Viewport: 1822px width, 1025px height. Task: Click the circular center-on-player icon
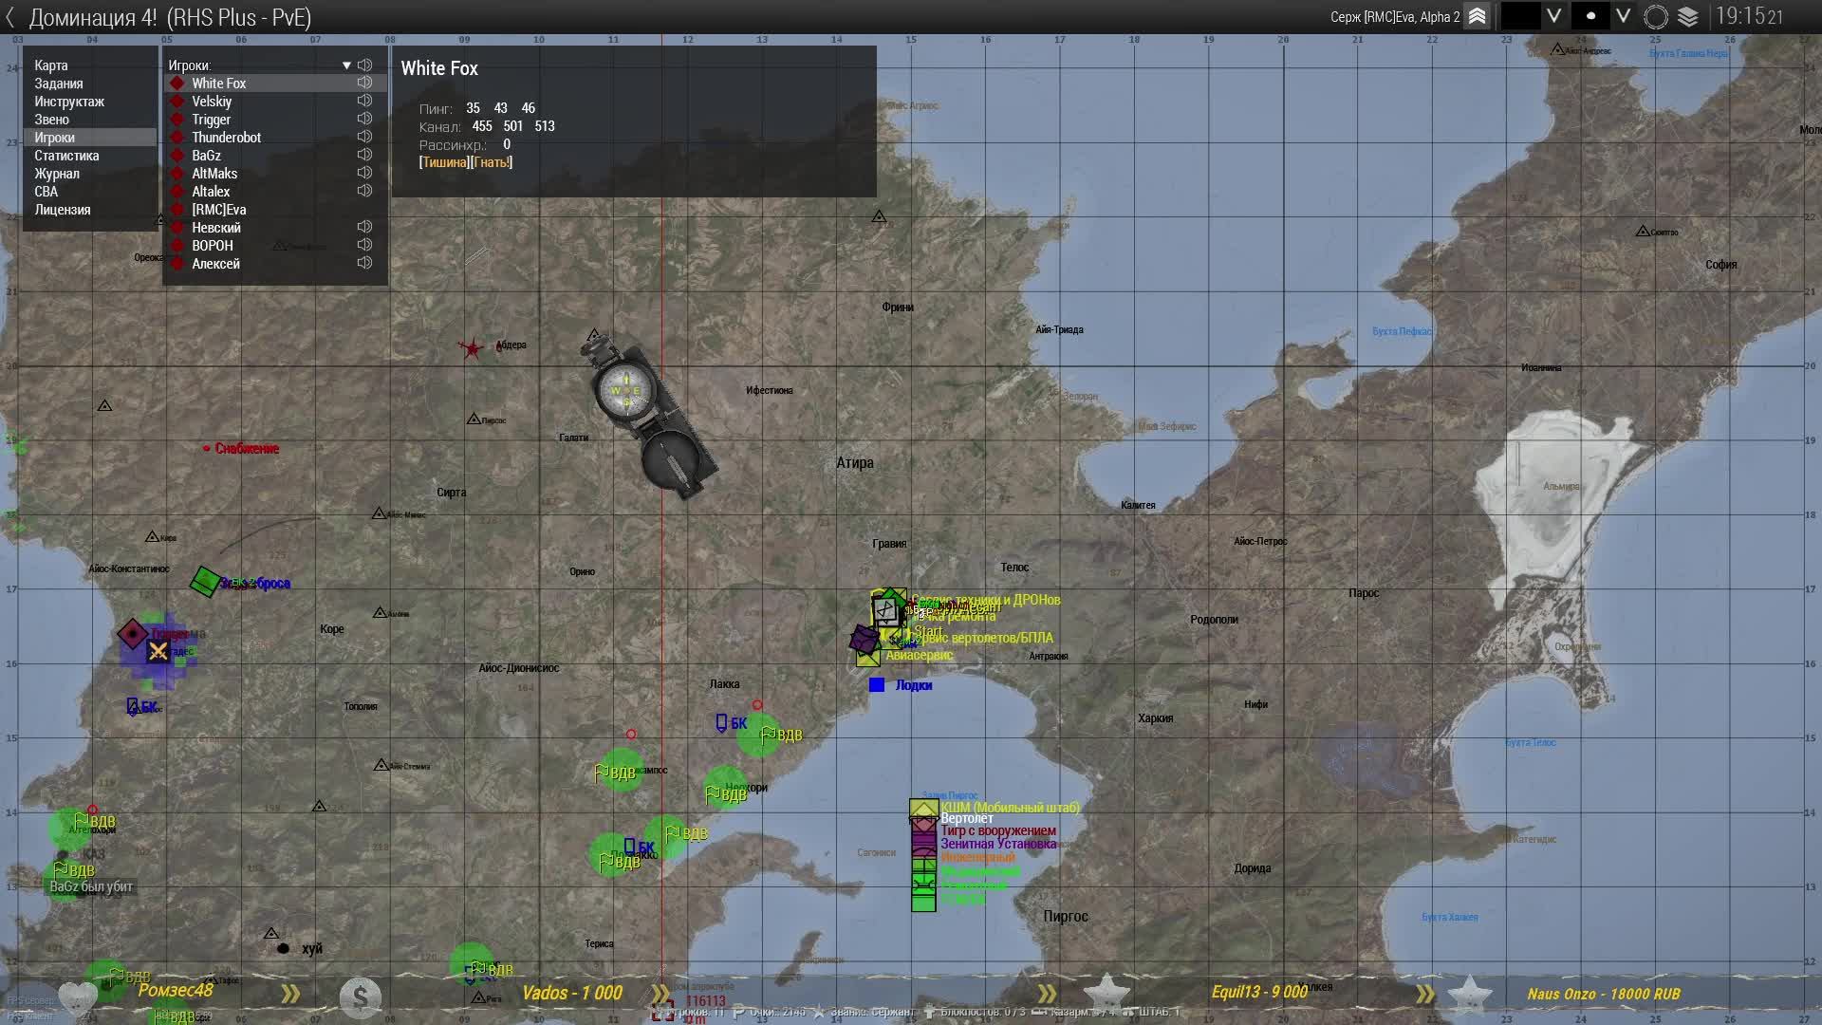point(1656,17)
